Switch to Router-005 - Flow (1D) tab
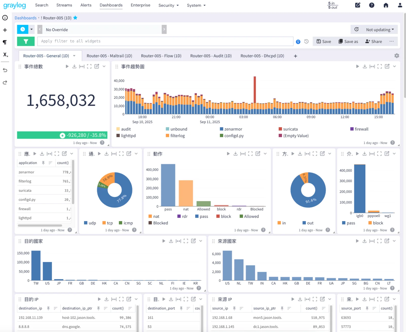The height and width of the screenshot is (332, 406). (161, 56)
